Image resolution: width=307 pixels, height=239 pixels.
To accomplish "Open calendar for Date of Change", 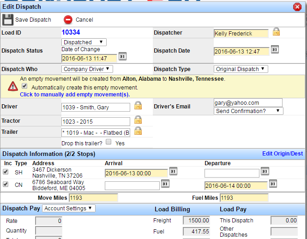I will click(x=122, y=56).
